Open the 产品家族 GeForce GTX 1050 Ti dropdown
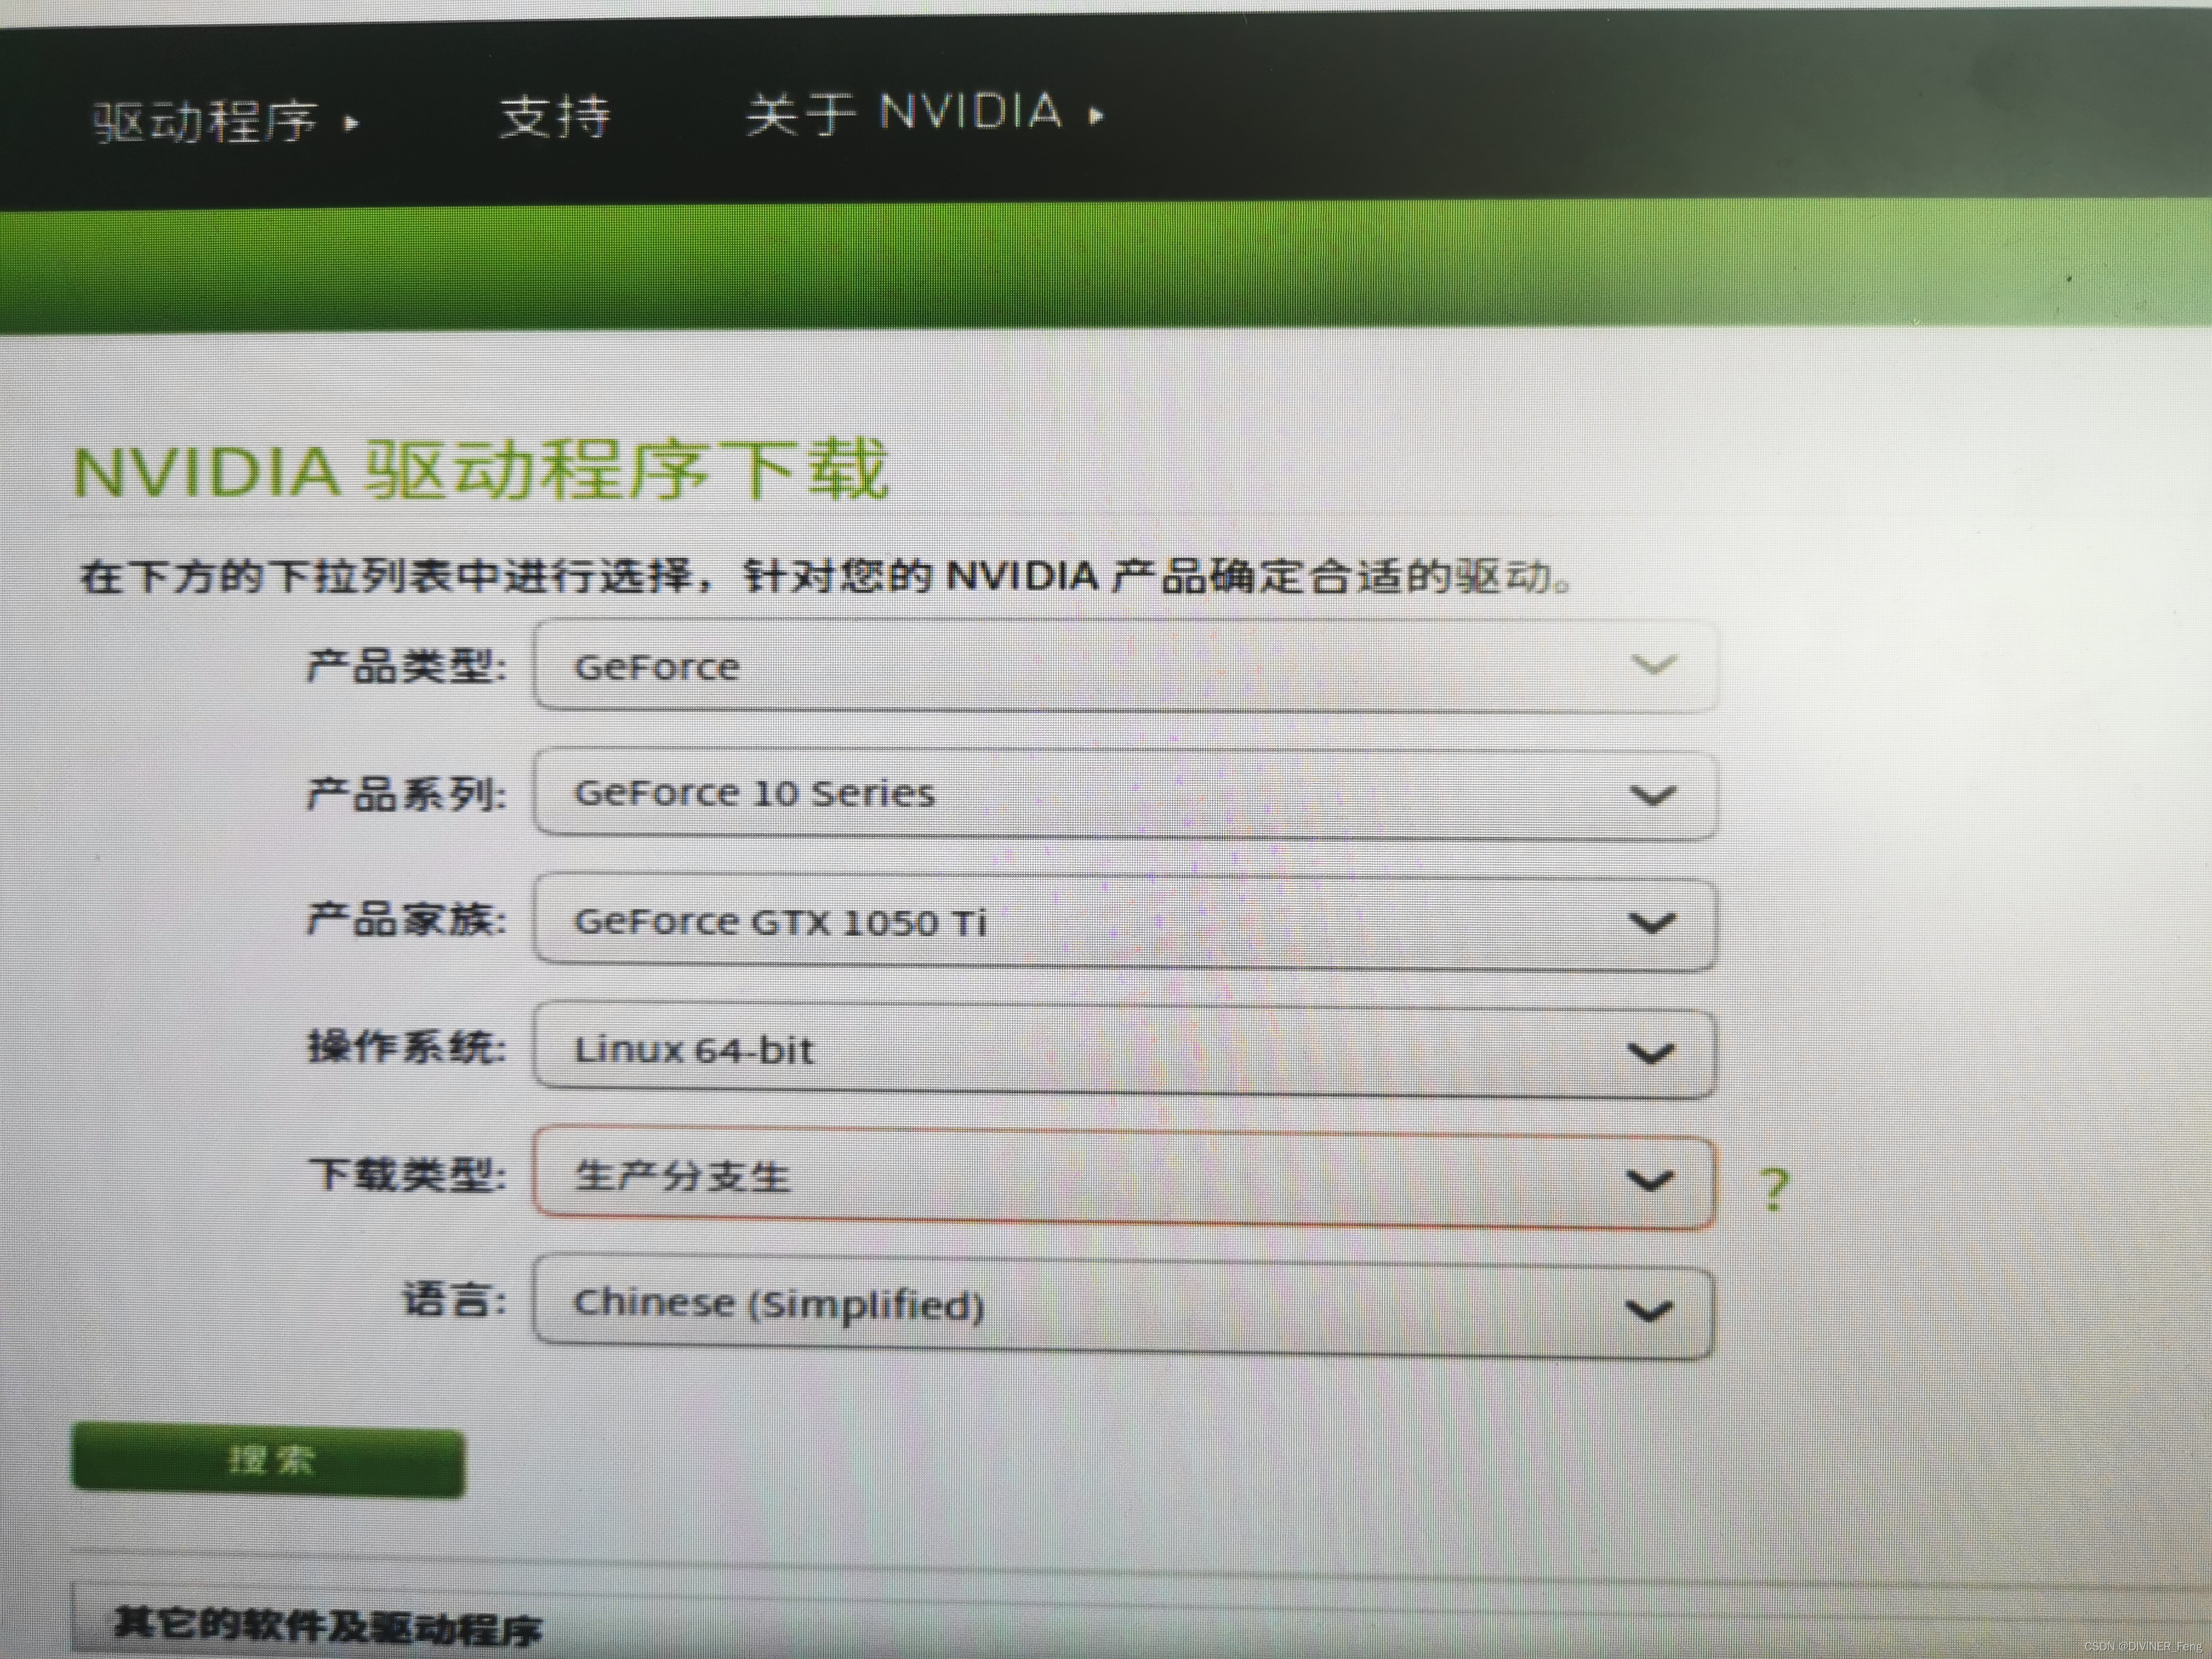The width and height of the screenshot is (2212, 1659). pos(1126,922)
